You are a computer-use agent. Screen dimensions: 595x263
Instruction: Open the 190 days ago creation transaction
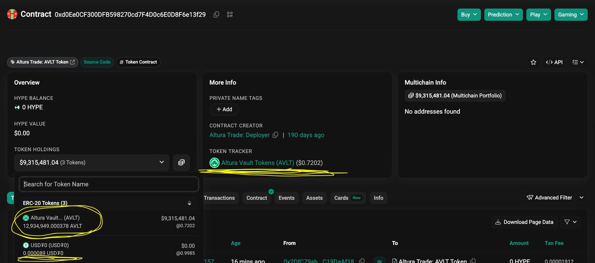[306, 135]
